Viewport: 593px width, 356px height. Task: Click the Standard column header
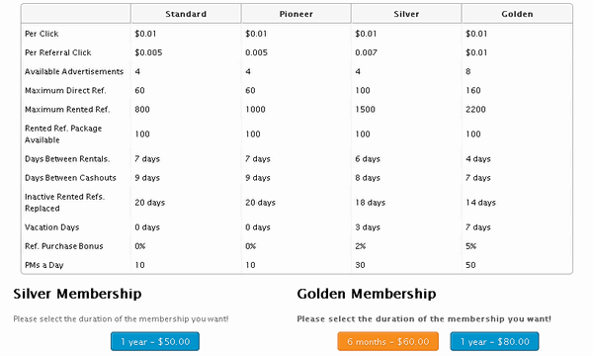[x=186, y=14]
